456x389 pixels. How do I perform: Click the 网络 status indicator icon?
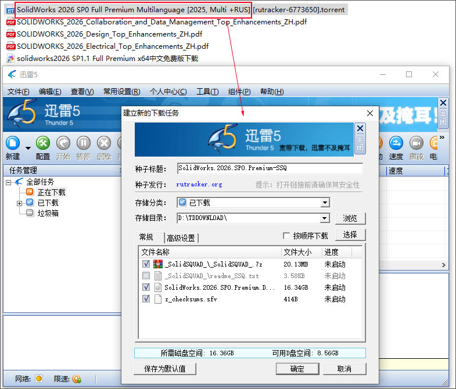39,379
